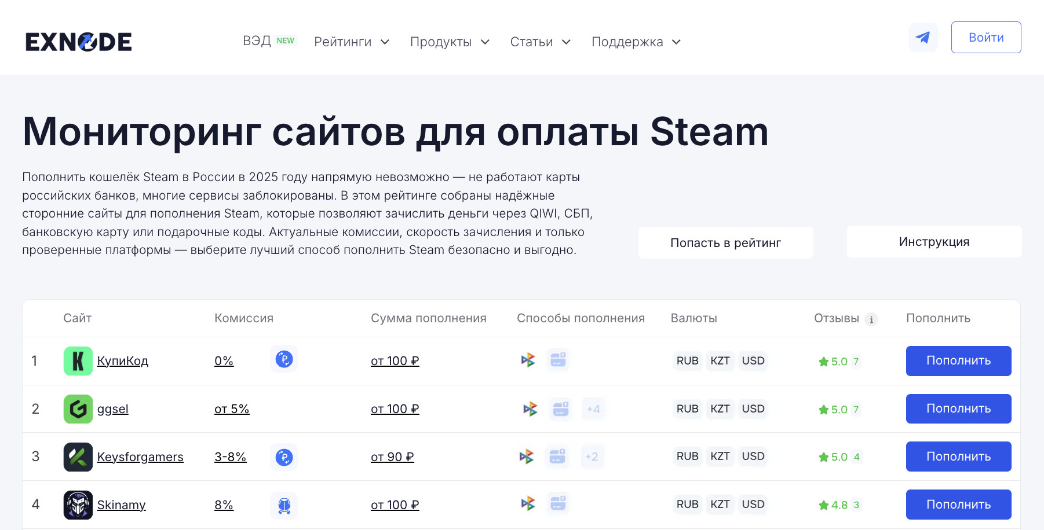Viewport: 1044px width, 530px height.
Task: Click the blue badge icon beside Skinamy's 8%
Action: tap(284, 505)
